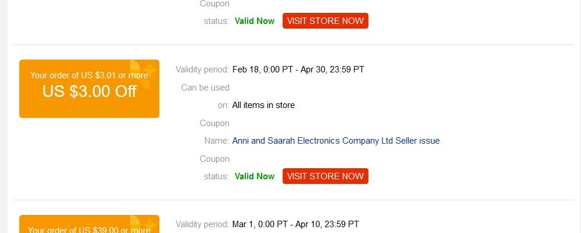Select the US $3.00 Off coupon card
This screenshot has width=581, height=233.
(x=89, y=89)
